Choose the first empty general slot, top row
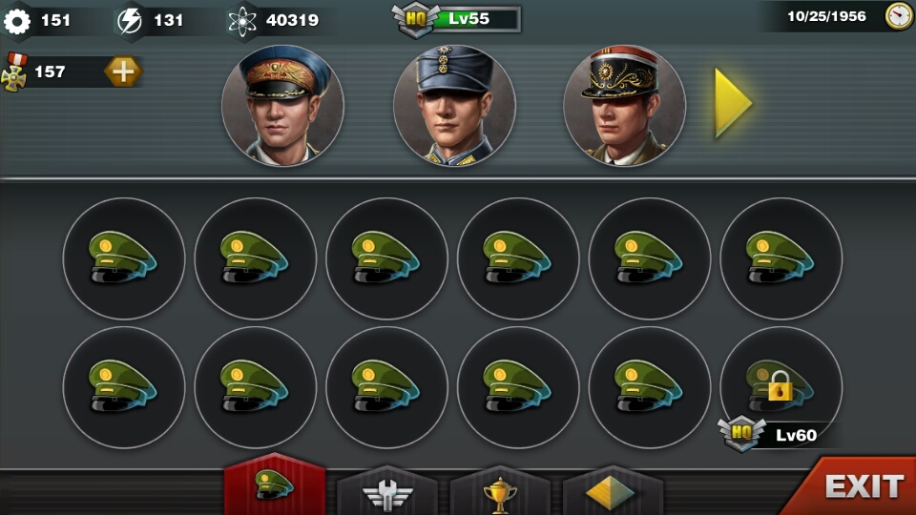This screenshot has height=515, width=916. pyautogui.click(x=124, y=258)
